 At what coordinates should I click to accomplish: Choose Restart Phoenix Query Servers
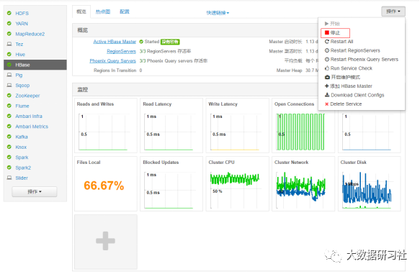362,60
